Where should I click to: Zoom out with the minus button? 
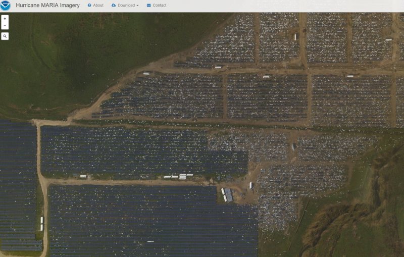pyautogui.click(x=5, y=26)
